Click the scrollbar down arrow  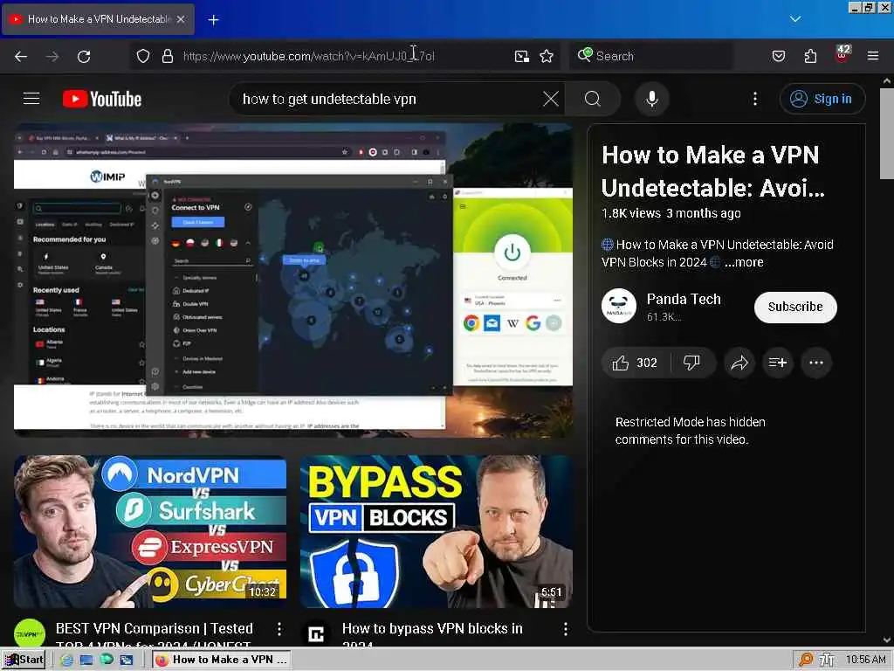[887, 640]
